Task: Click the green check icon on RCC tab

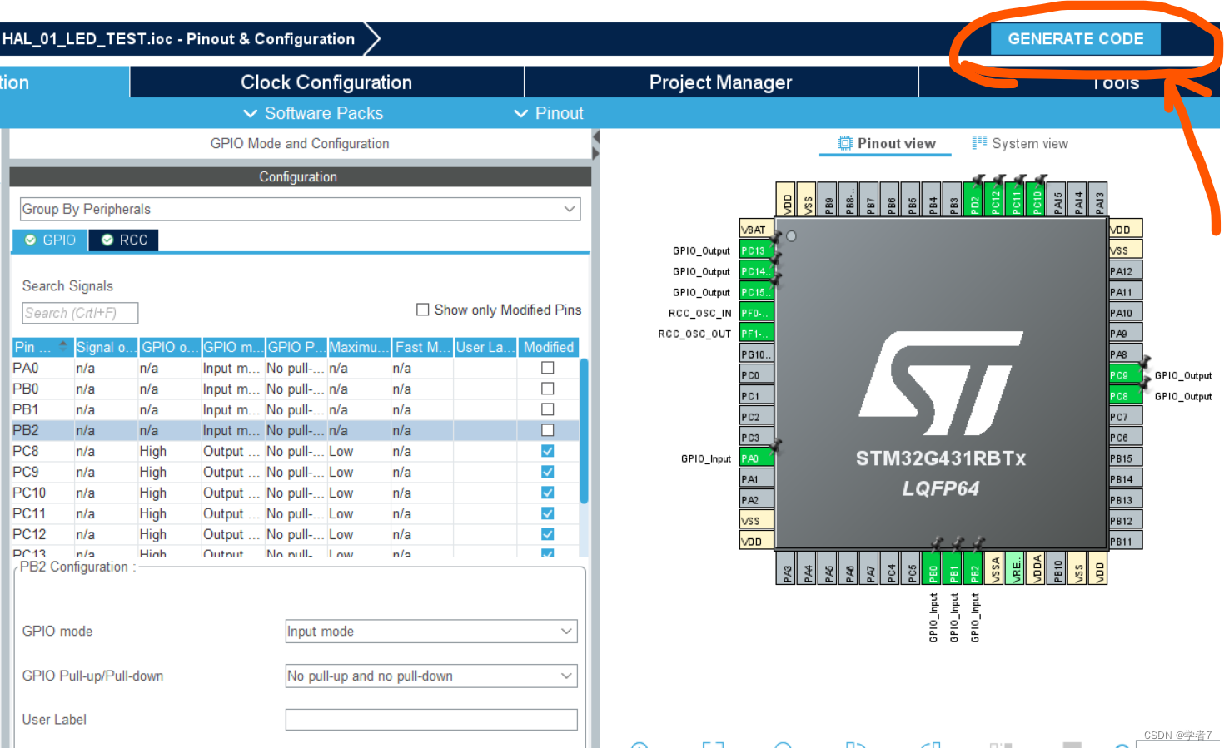Action: tap(106, 240)
